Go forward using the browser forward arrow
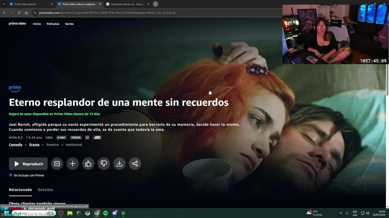 click(x=12, y=13)
